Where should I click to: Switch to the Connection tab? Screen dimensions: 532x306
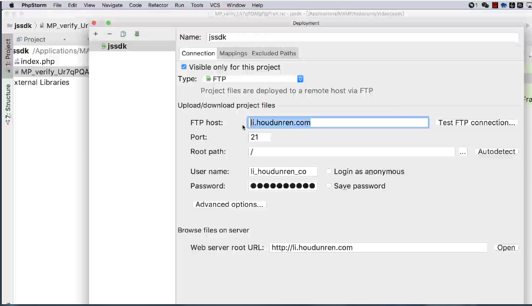tap(198, 53)
